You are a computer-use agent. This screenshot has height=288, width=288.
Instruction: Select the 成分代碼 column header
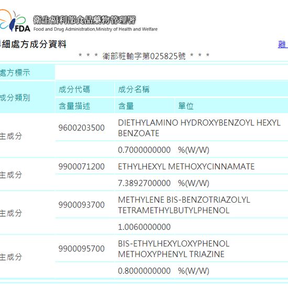pyautogui.click(x=74, y=90)
